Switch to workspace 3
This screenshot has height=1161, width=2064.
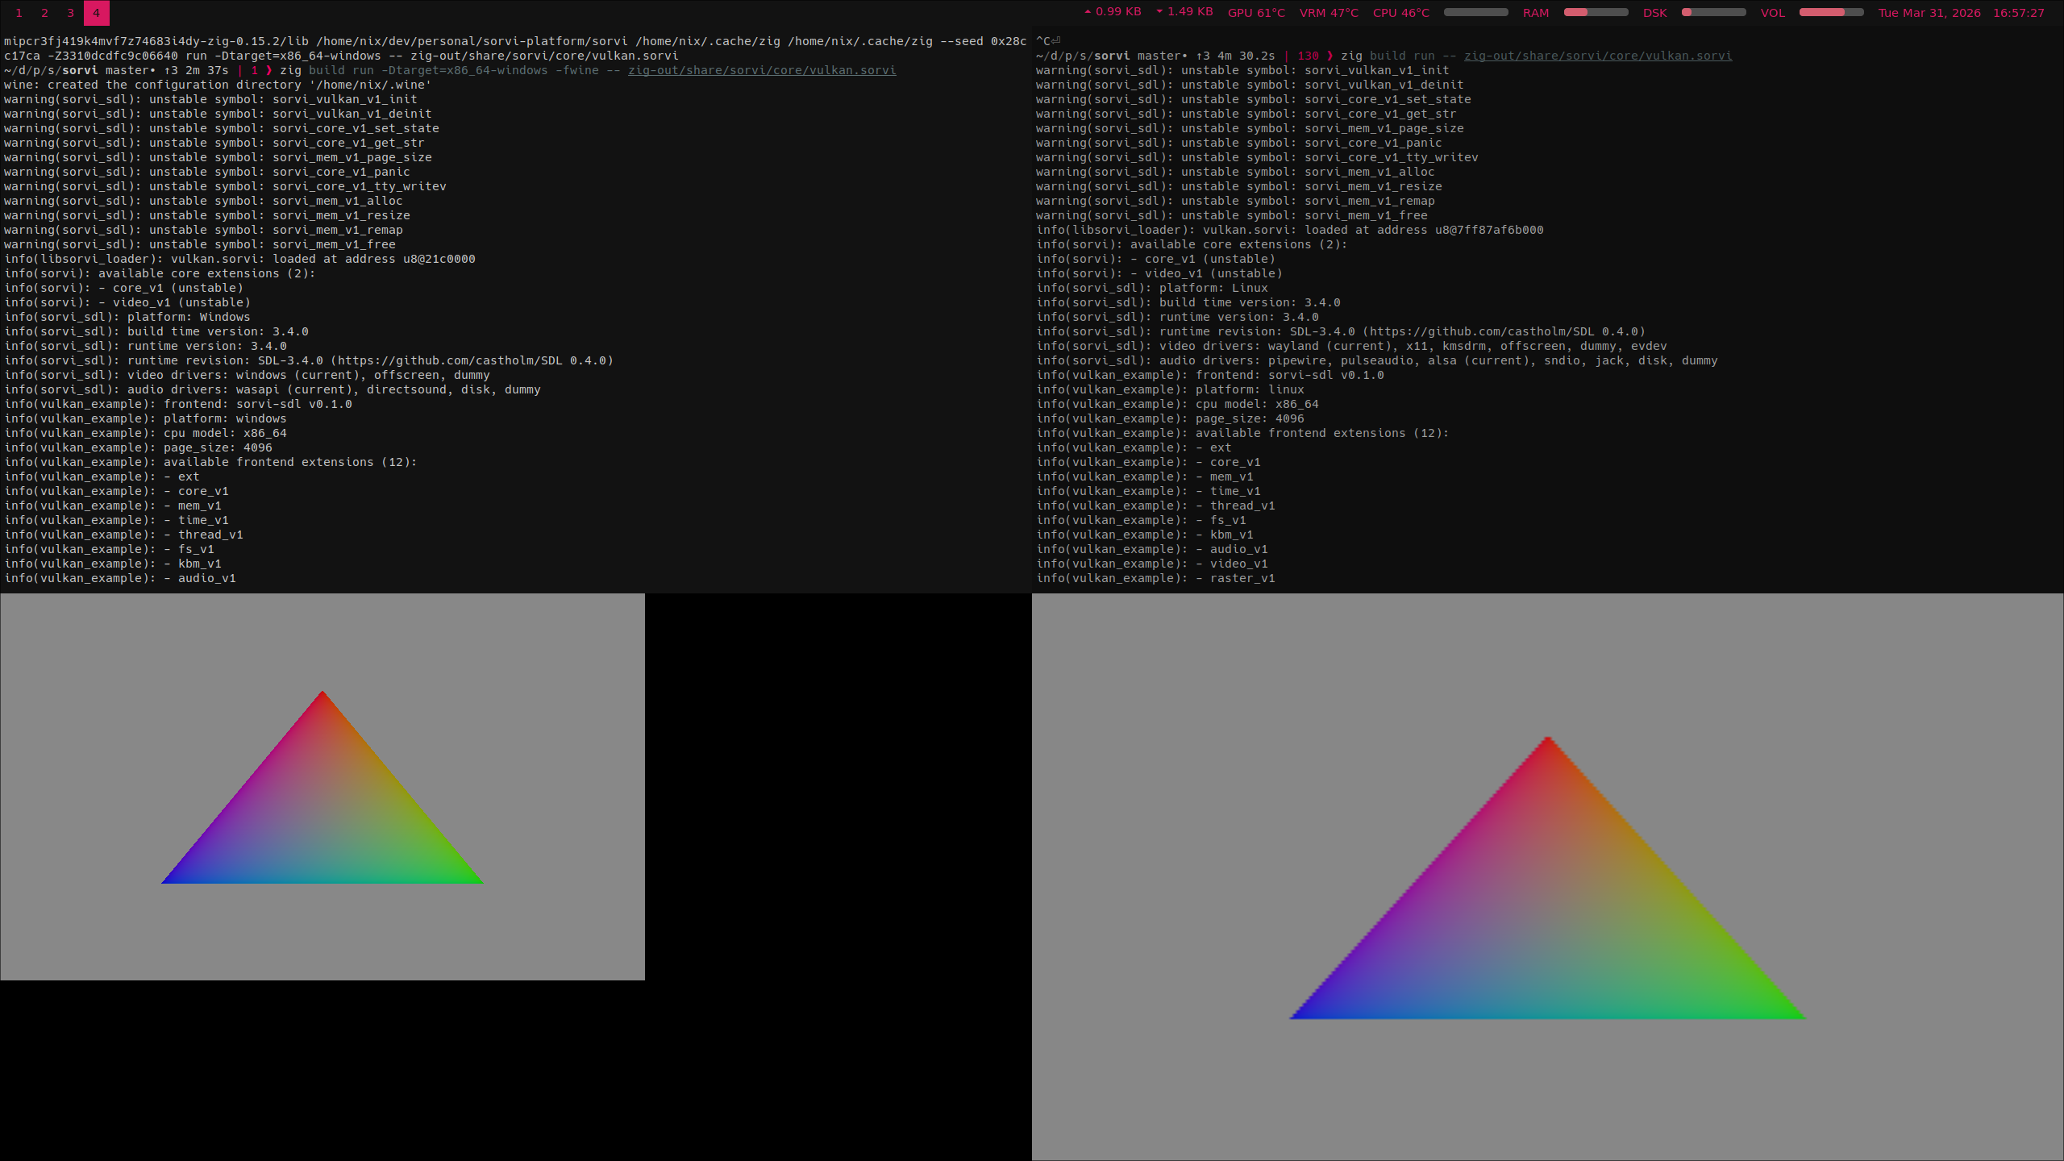pyautogui.click(x=70, y=13)
